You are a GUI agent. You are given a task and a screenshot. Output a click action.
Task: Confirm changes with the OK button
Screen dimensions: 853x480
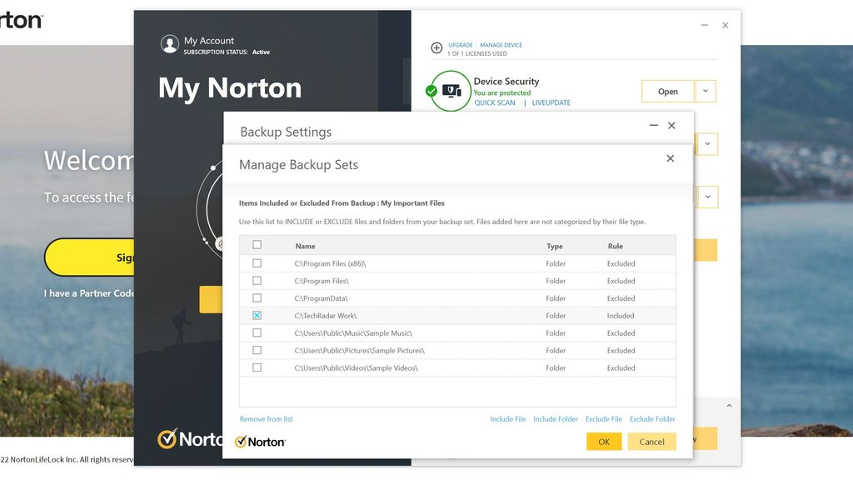tap(603, 441)
